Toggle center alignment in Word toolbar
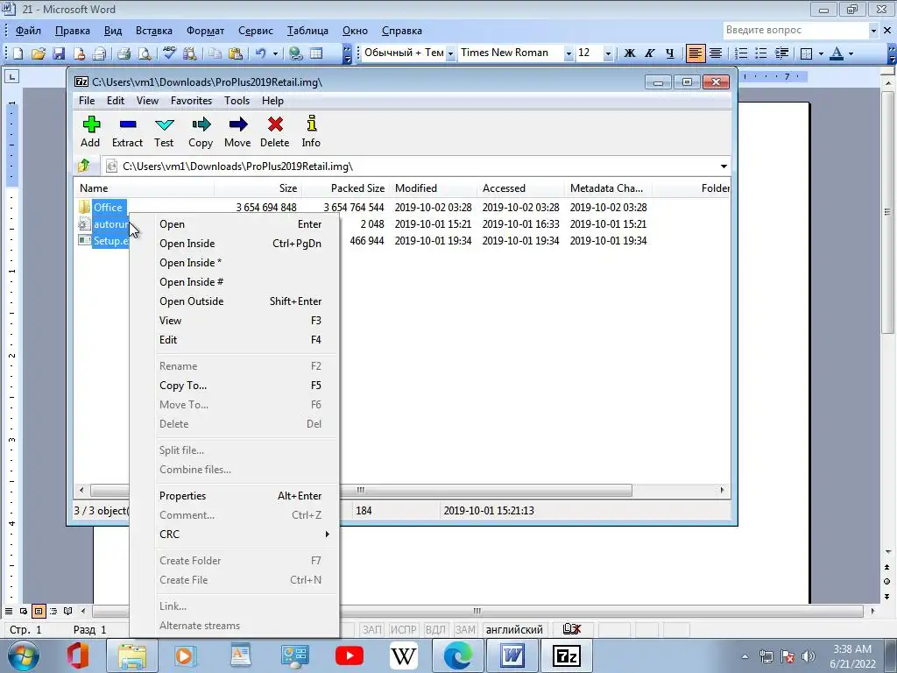 [x=715, y=53]
